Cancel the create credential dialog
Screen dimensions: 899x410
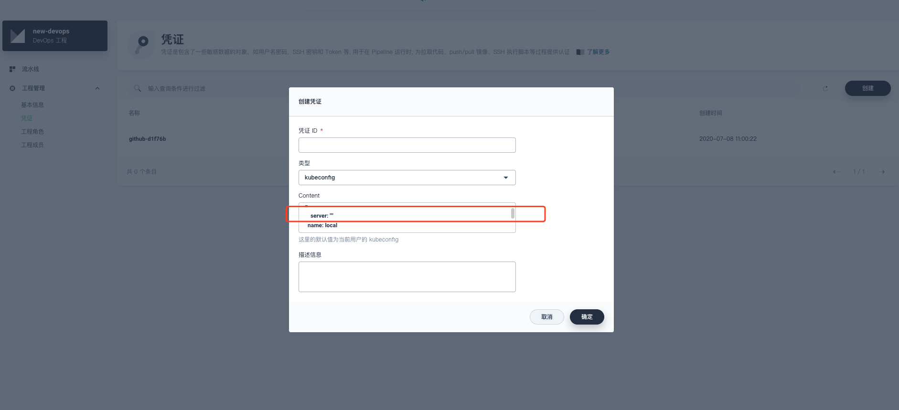pyautogui.click(x=546, y=316)
